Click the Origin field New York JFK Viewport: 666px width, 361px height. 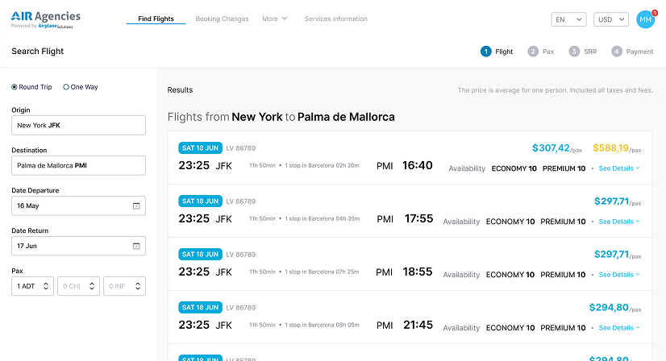click(x=78, y=125)
